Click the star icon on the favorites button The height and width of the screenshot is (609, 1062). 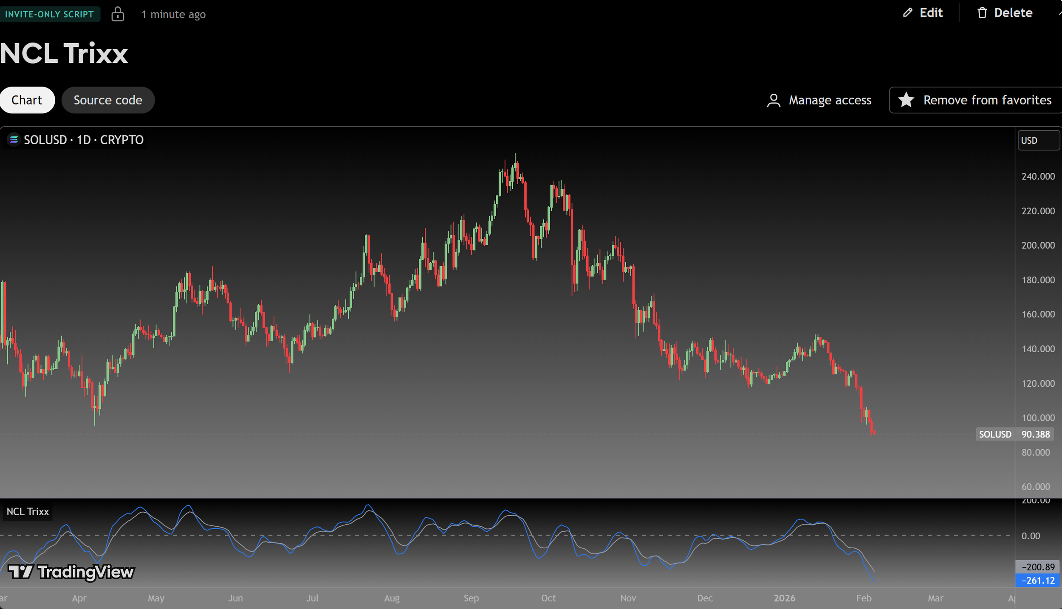(x=906, y=100)
